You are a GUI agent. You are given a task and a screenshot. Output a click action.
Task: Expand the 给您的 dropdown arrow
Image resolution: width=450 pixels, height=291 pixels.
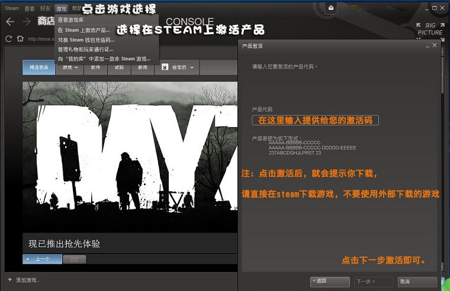(x=192, y=68)
